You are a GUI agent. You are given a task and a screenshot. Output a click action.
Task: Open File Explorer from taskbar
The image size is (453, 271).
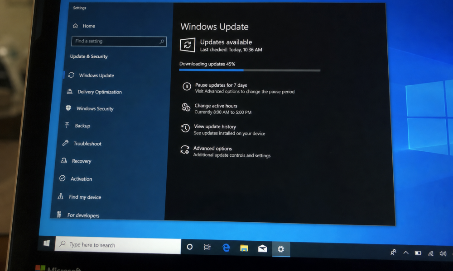point(244,248)
